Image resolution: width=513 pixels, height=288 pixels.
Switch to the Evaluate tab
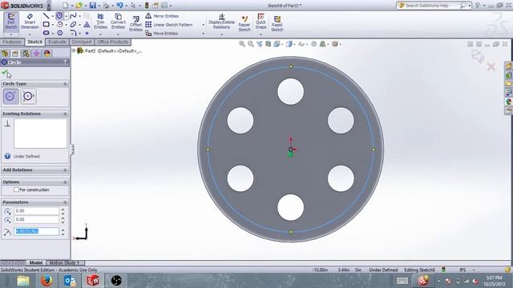click(57, 42)
